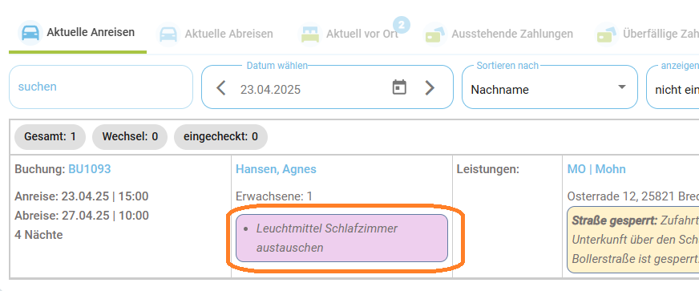Open the anzeigen filter dropdown
Image resolution: width=699 pixels, height=291 pixels.
click(673, 87)
